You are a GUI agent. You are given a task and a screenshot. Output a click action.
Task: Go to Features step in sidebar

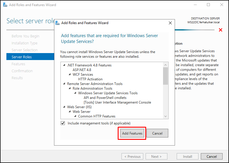[18, 64]
